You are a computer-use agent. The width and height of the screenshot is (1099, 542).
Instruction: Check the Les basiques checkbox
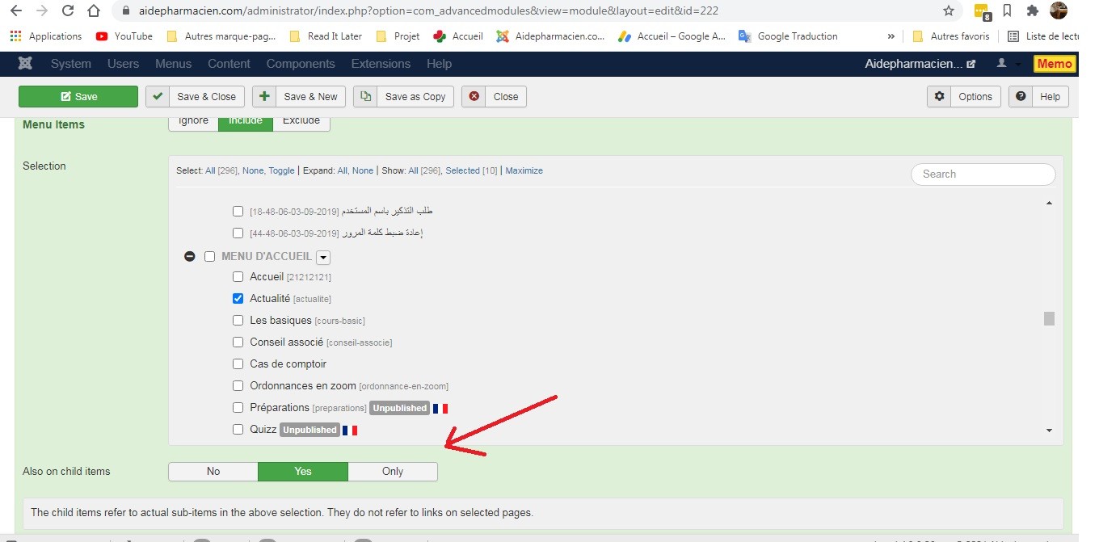tap(238, 320)
